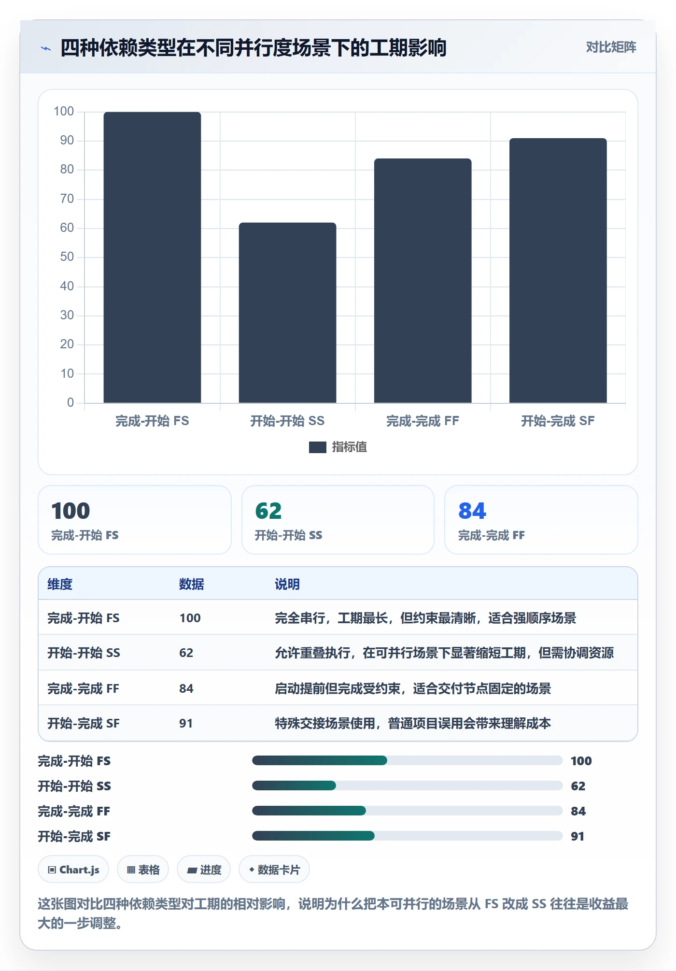Click table cell 完成-开始 FS
The image size is (676, 971).
click(84, 618)
